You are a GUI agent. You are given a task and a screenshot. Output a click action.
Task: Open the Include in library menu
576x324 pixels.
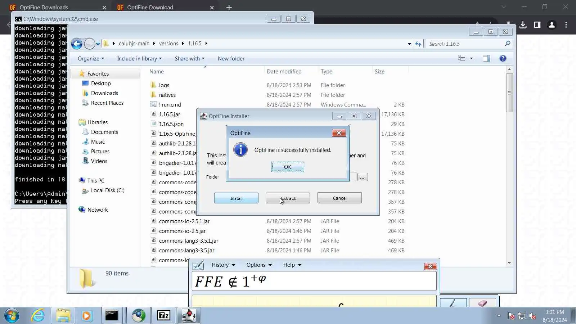pyautogui.click(x=139, y=59)
